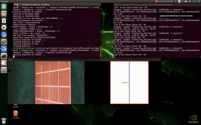Viewport: 201px width, 125px height.
Task: Open the Wi-Fi network indicator
Action: (x=175, y=1)
